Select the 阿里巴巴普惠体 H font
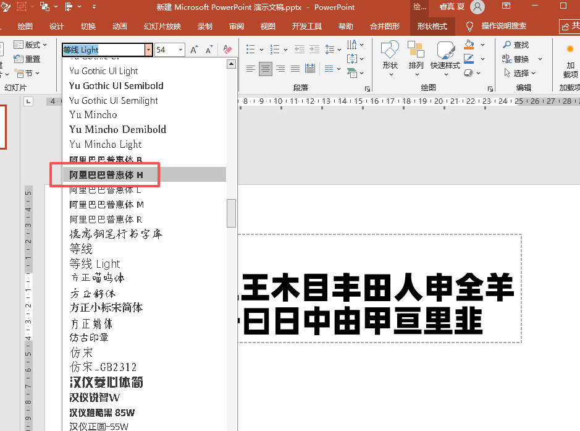This screenshot has width=580, height=431. point(145,174)
